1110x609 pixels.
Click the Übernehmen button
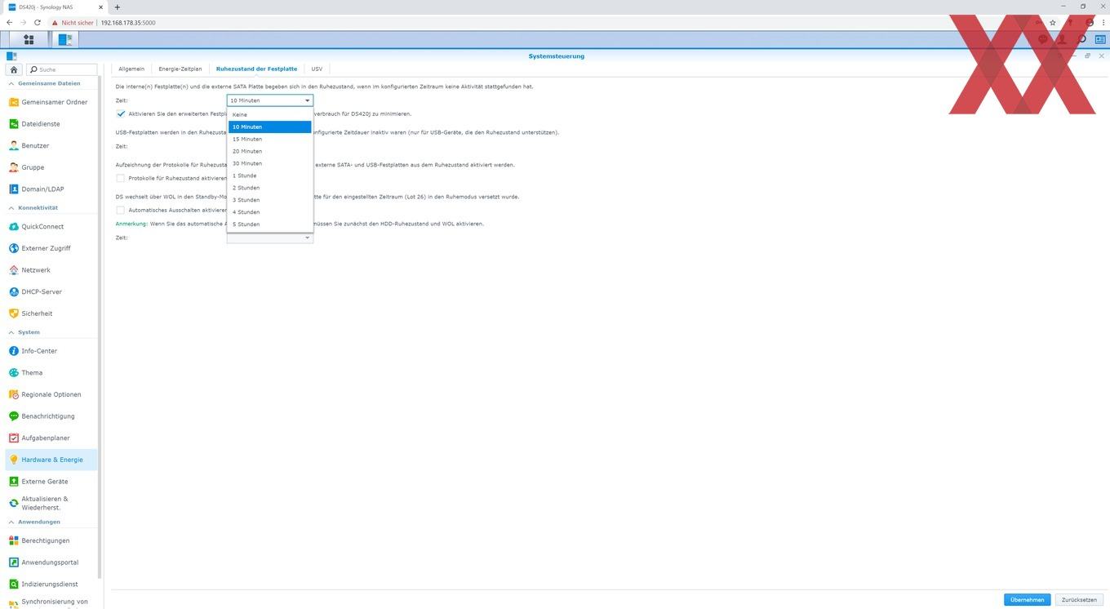(x=1028, y=600)
